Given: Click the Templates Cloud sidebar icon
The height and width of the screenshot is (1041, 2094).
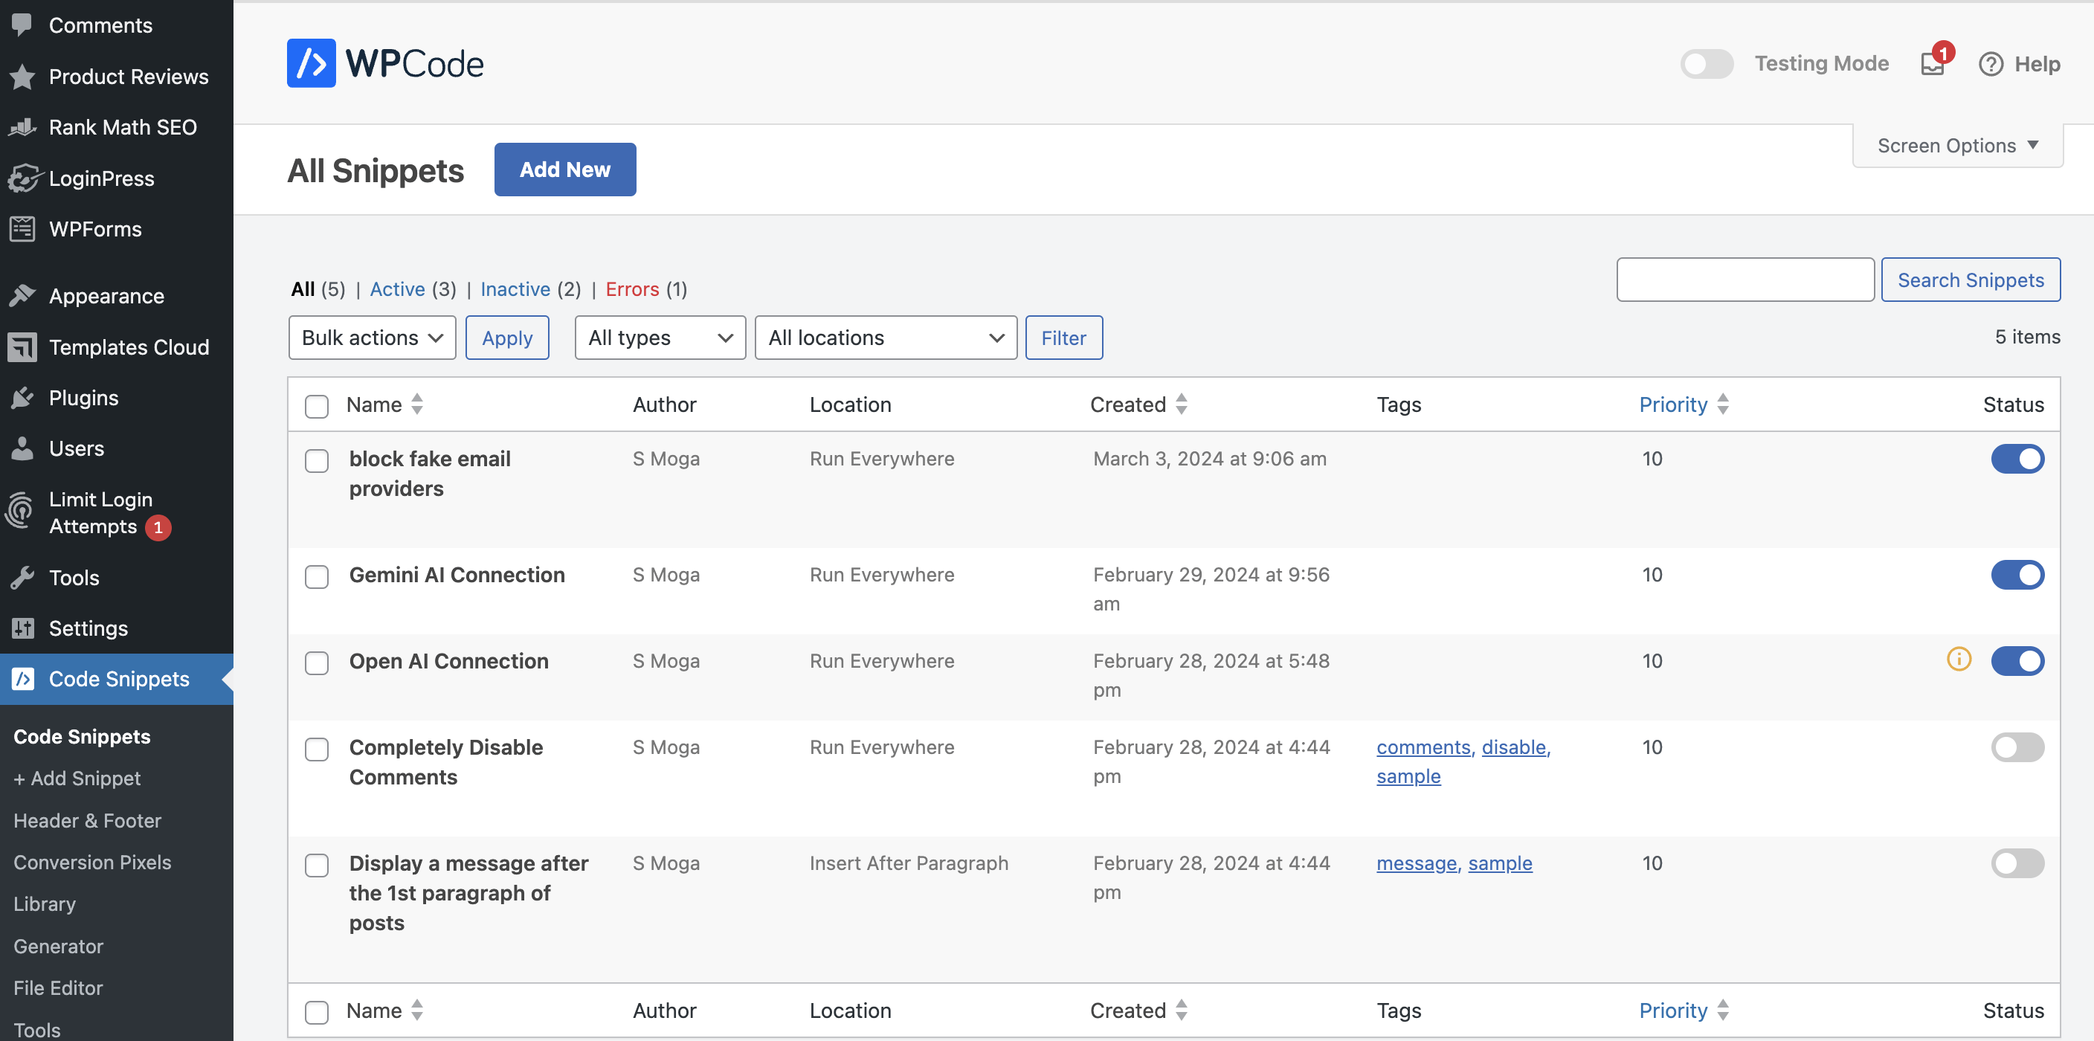Looking at the screenshot, I should [x=23, y=347].
